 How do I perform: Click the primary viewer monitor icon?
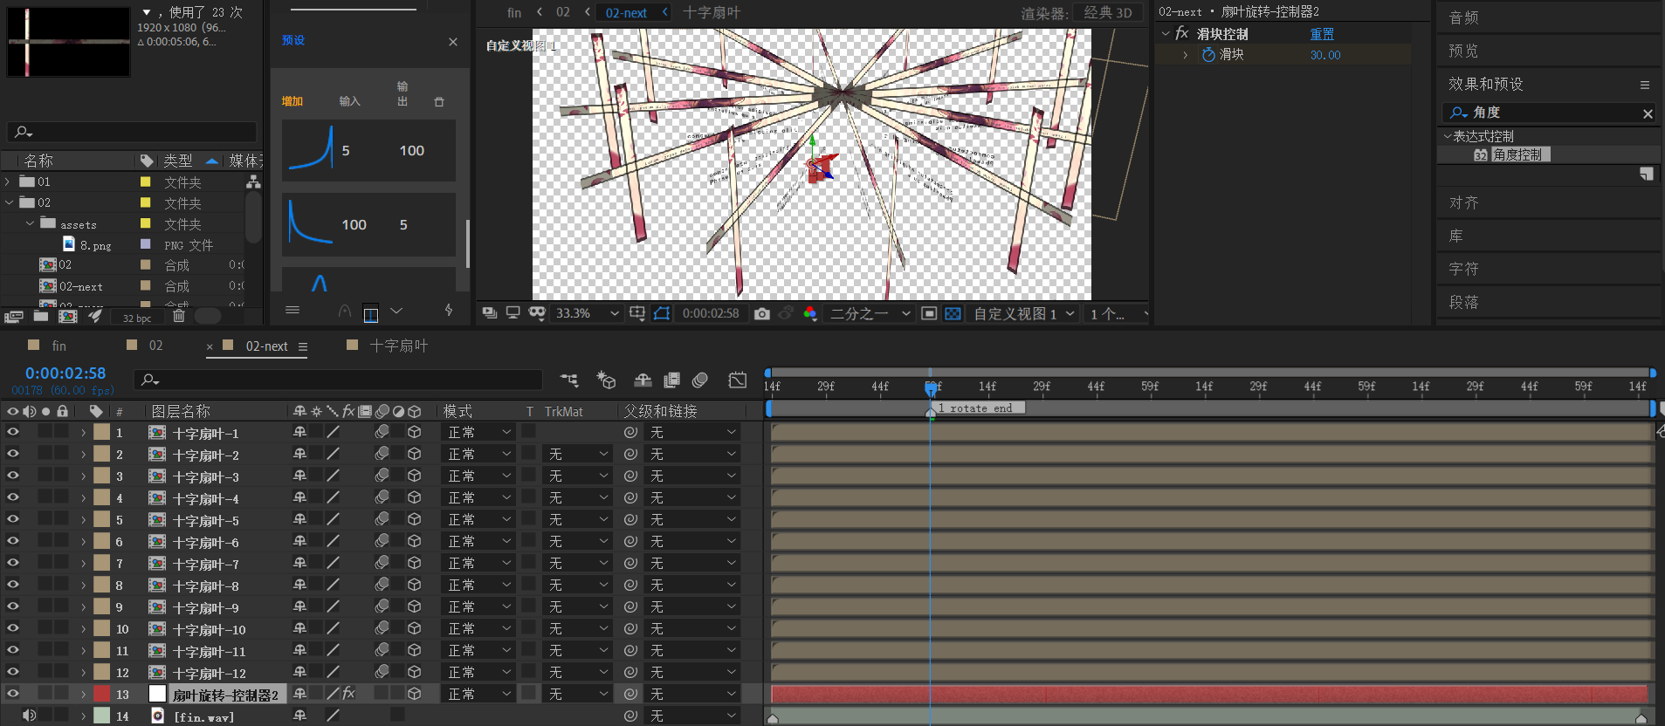click(x=513, y=313)
